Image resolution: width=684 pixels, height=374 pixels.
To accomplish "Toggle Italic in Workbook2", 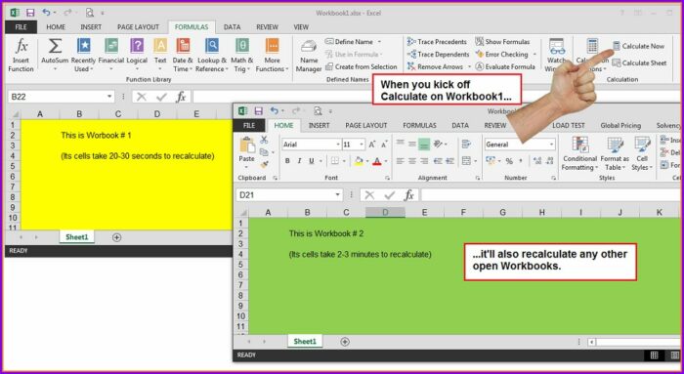I will 299,161.
